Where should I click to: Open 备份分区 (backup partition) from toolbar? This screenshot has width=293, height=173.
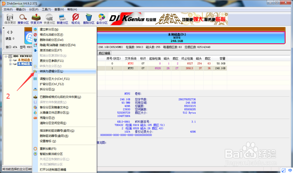[x=102, y=18]
